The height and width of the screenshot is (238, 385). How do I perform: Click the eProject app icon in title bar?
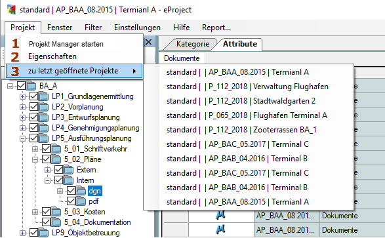coord(11,10)
